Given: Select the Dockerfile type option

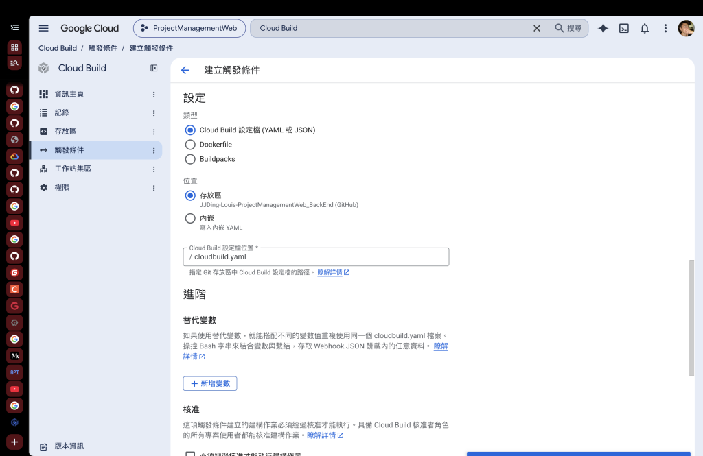Looking at the screenshot, I should click(x=190, y=145).
